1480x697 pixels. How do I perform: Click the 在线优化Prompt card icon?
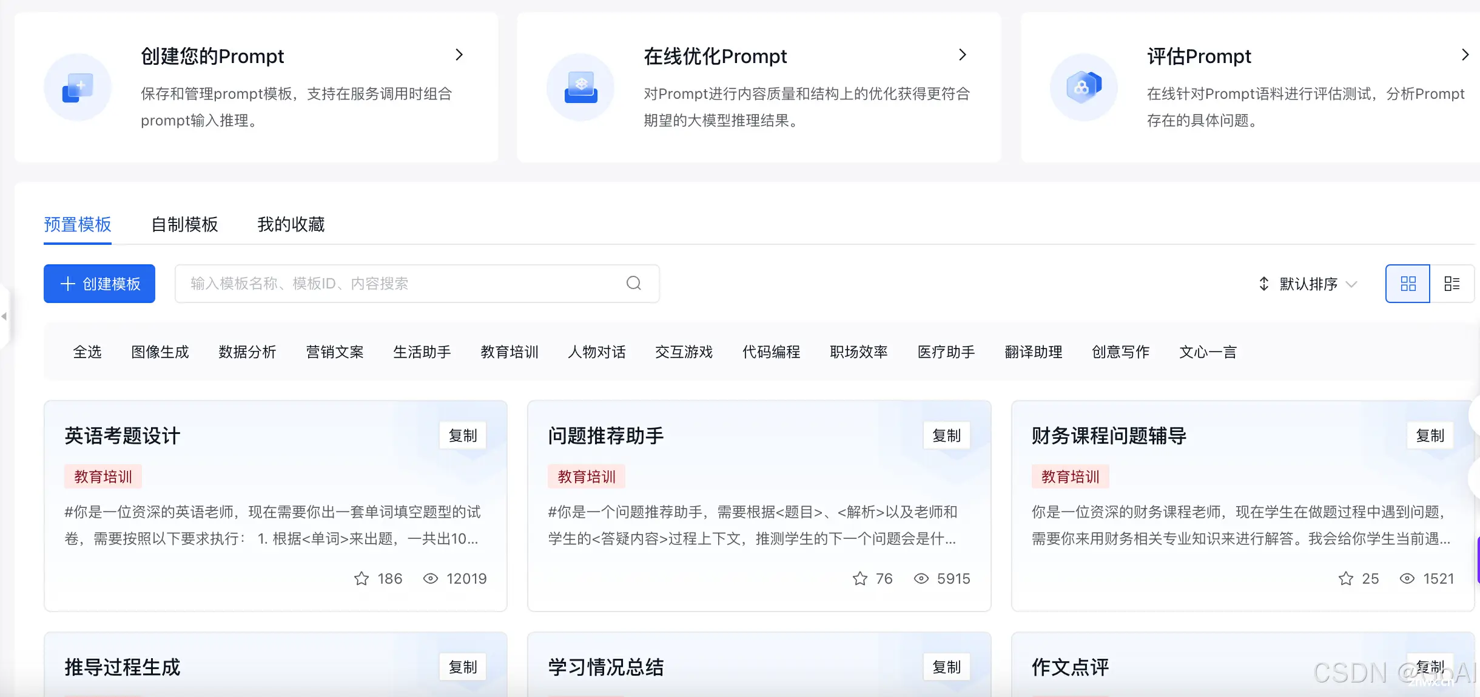580,87
